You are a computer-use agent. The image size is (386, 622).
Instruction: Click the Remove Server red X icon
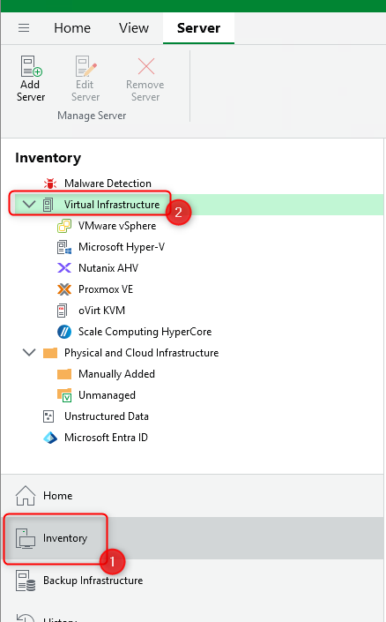(x=145, y=66)
